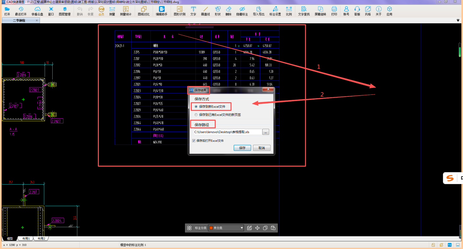Select 保存到新Excel文件 radio option
This screenshot has width=463, height=249.
(196, 107)
